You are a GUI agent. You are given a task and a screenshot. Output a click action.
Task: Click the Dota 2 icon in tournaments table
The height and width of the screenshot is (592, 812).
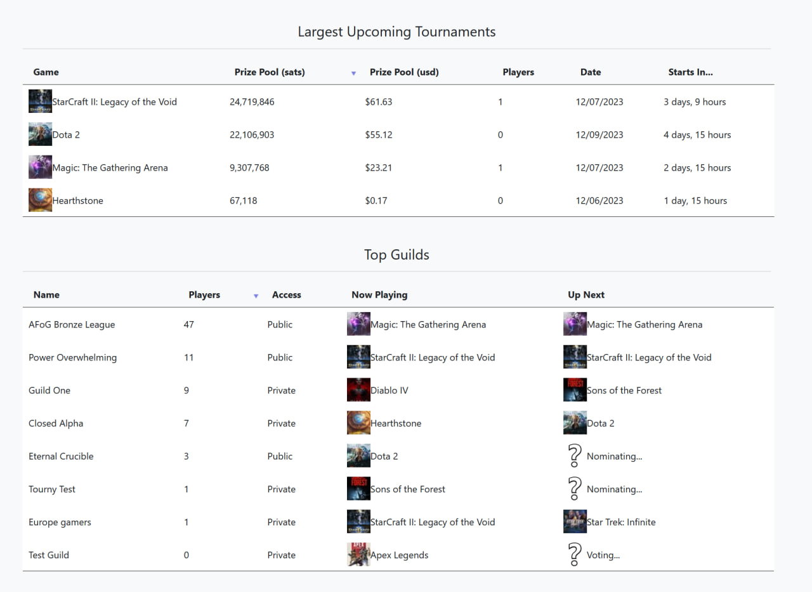pyautogui.click(x=40, y=135)
